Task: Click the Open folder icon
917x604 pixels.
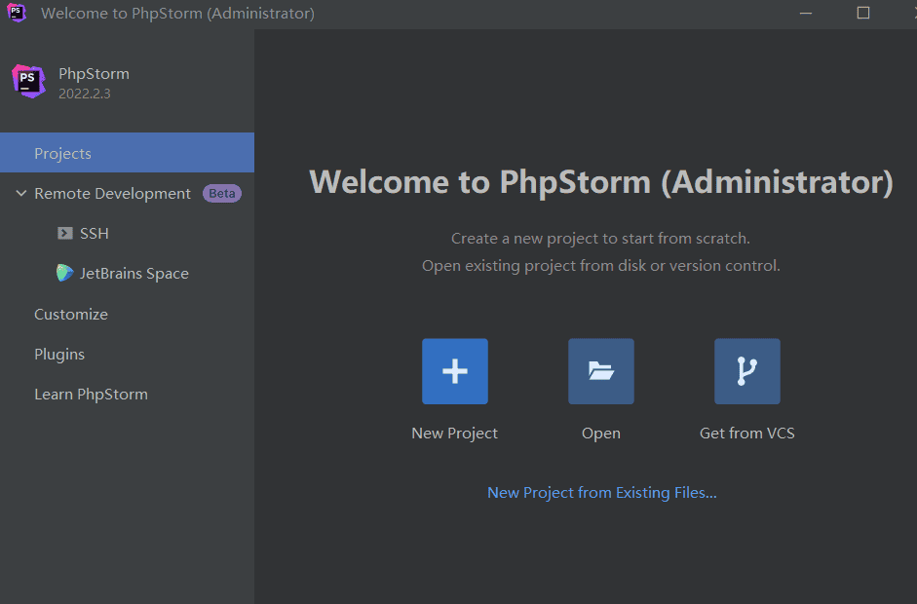Action: (x=600, y=371)
